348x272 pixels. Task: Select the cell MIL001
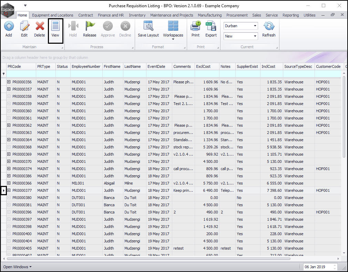tap(86, 183)
